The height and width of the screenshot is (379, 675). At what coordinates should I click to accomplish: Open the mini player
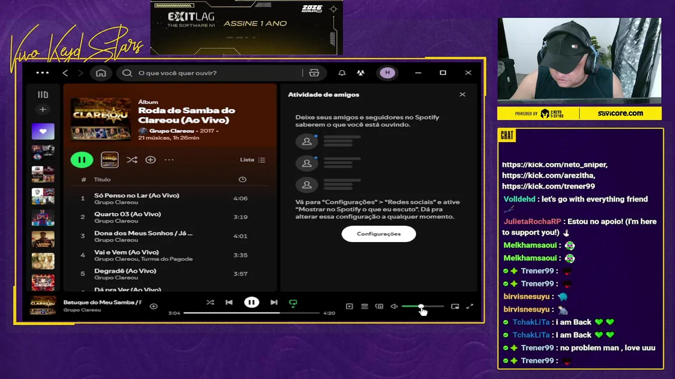pyautogui.click(x=455, y=306)
